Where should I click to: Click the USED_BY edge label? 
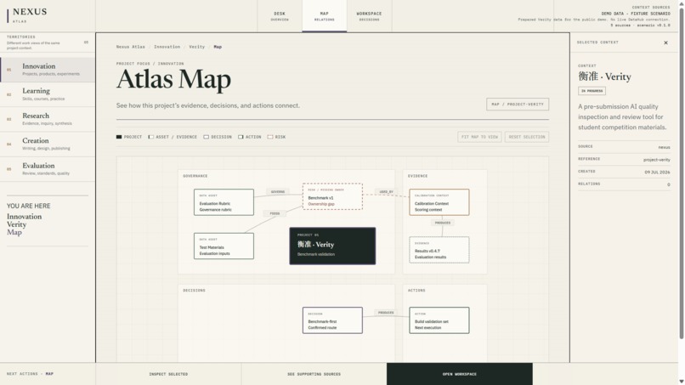[386, 192]
